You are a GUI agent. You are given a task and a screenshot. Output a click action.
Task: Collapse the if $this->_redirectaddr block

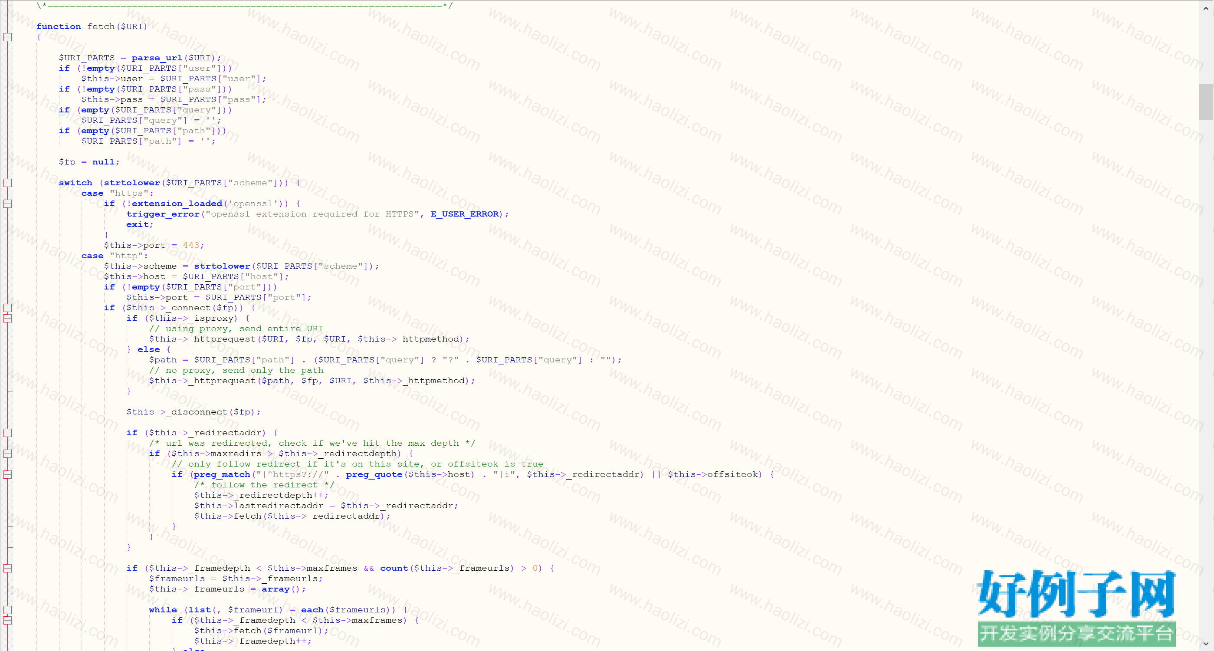pos(7,433)
